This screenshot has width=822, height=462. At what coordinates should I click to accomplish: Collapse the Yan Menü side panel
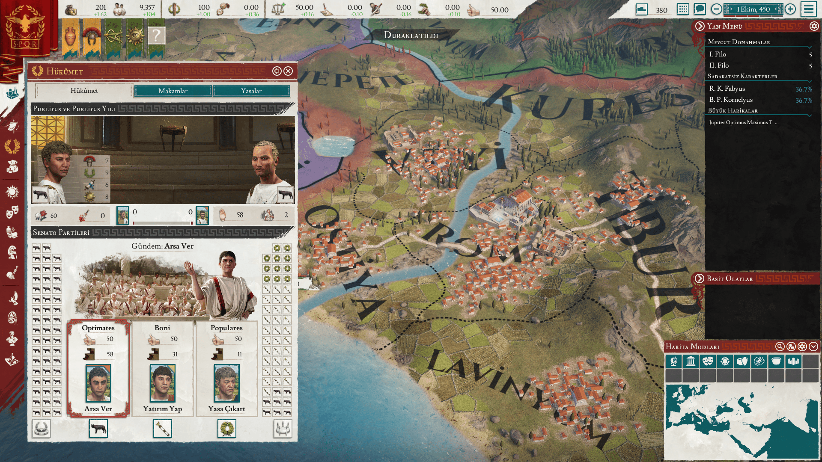click(700, 27)
